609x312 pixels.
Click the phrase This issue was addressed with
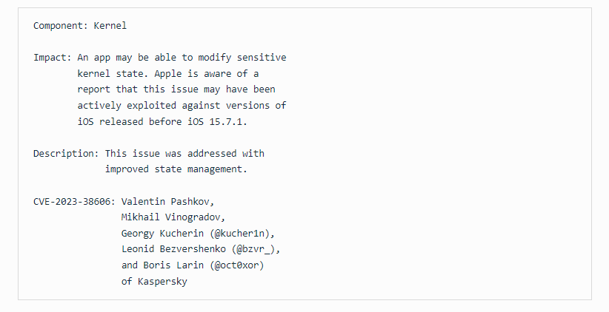coord(184,154)
